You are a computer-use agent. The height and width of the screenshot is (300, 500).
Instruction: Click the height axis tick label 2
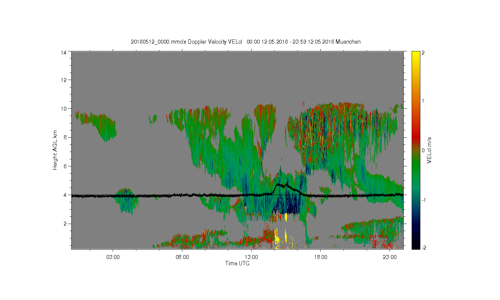(65, 224)
